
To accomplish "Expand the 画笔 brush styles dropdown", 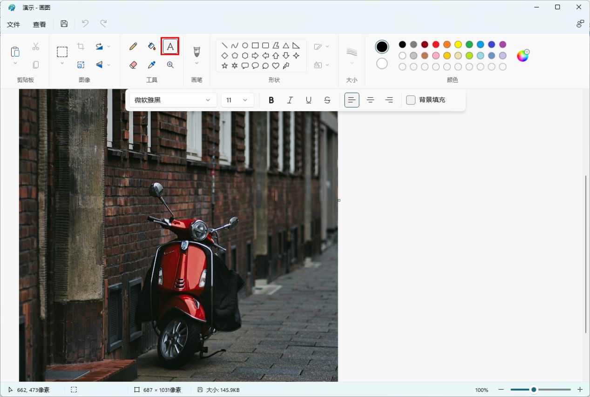I will click(x=197, y=64).
